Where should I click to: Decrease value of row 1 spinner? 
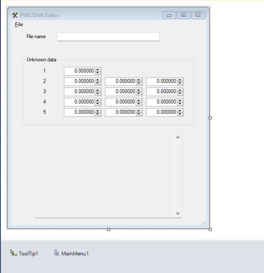[x=98, y=73]
